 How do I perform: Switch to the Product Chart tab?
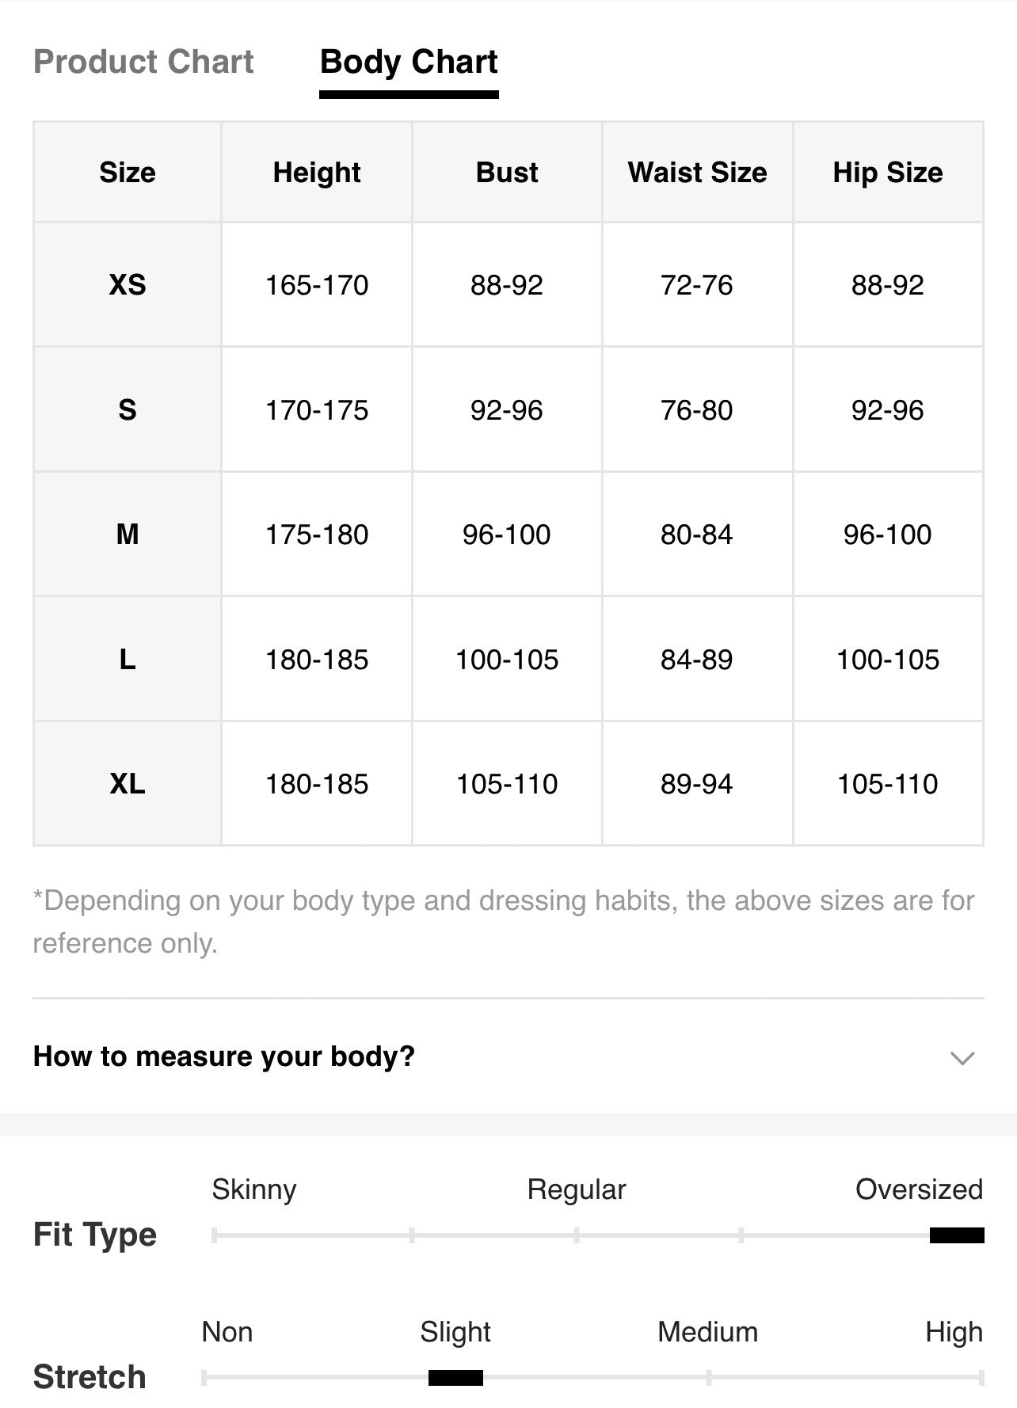pos(143,62)
